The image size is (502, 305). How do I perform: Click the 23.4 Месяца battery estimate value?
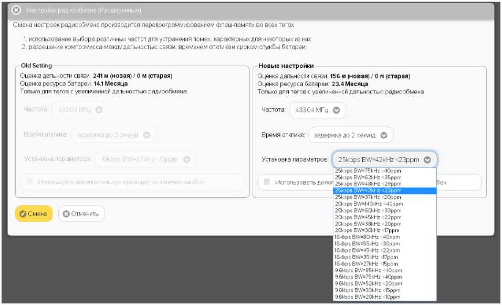tap(349, 84)
